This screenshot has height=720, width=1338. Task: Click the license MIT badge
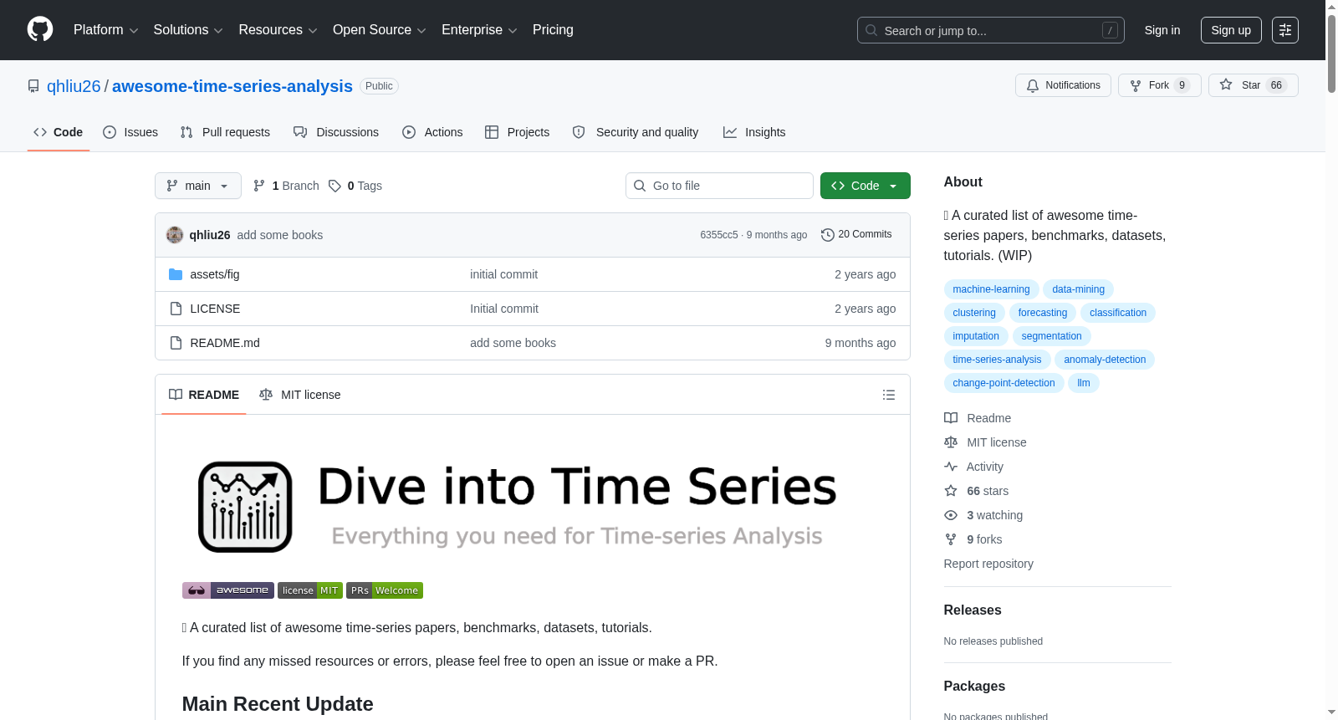point(310,590)
